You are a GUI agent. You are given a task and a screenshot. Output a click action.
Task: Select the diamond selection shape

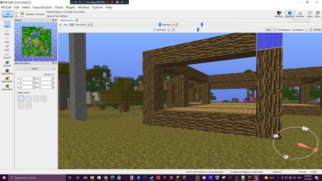click(x=36, y=99)
